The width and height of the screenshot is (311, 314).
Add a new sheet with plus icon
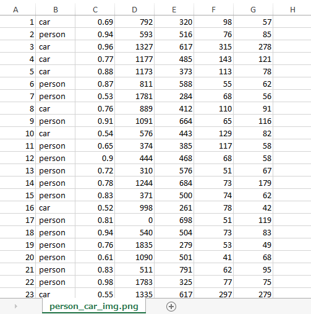[x=171, y=307]
